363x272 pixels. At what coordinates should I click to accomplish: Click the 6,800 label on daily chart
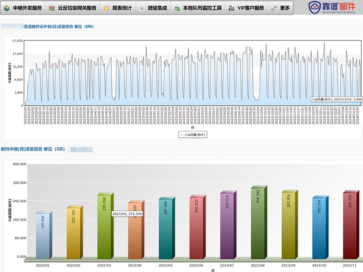tap(19, 80)
